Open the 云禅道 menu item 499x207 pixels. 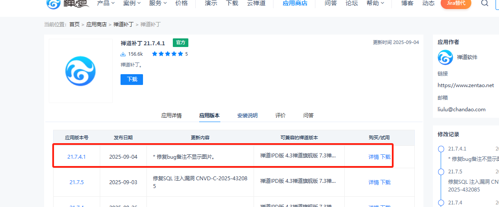click(x=256, y=3)
